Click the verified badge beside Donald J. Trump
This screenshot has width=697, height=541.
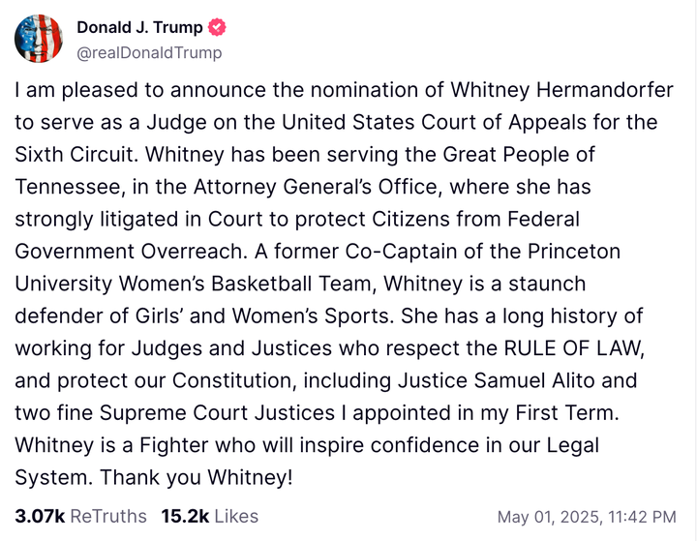click(x=217, y=27)
